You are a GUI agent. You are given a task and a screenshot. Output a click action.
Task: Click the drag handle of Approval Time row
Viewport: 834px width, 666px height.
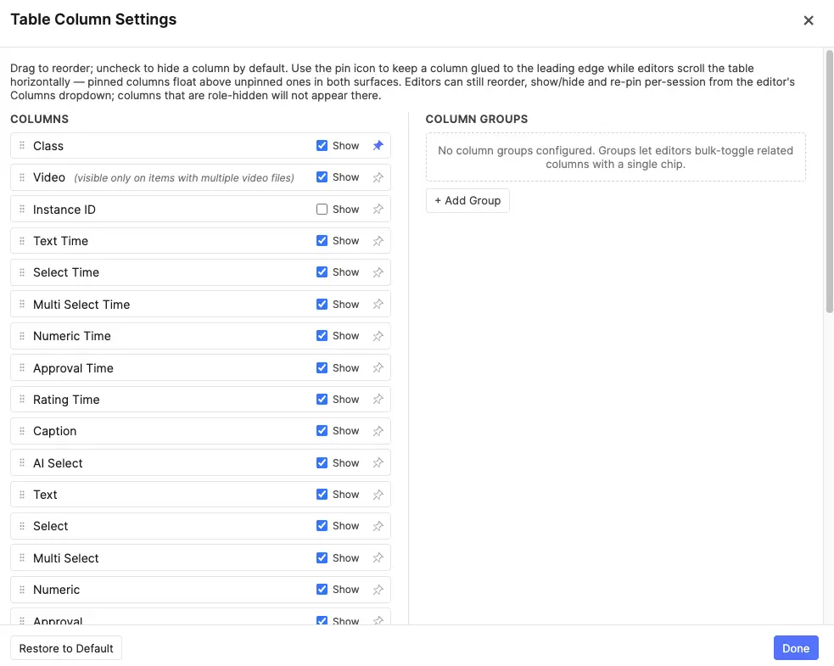(22, 367)
